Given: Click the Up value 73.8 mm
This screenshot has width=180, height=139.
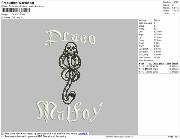Looking at the screenshot, I should (158, 37).
